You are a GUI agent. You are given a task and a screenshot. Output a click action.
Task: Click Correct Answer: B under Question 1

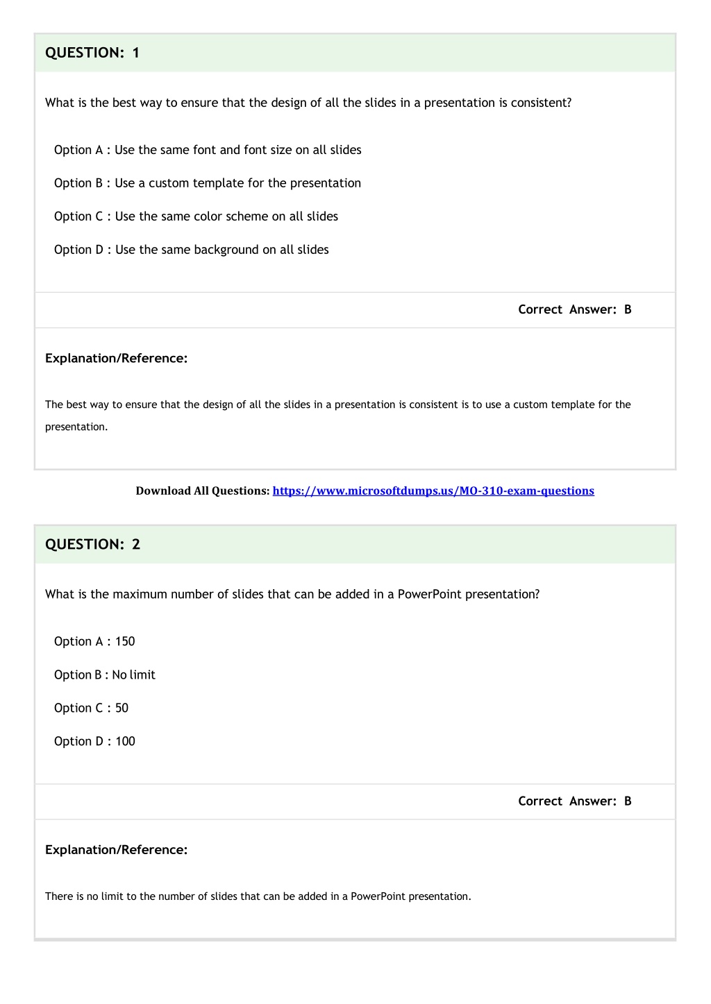coord(575,309)
